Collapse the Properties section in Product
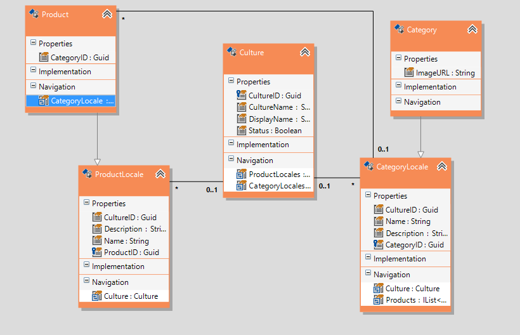 33,43
